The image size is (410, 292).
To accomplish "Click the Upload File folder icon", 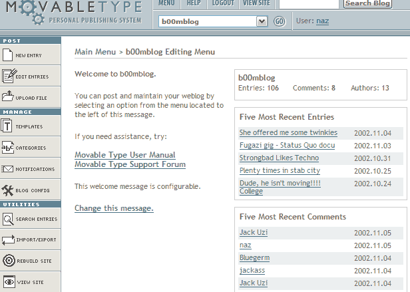I will tap(8, 96).
